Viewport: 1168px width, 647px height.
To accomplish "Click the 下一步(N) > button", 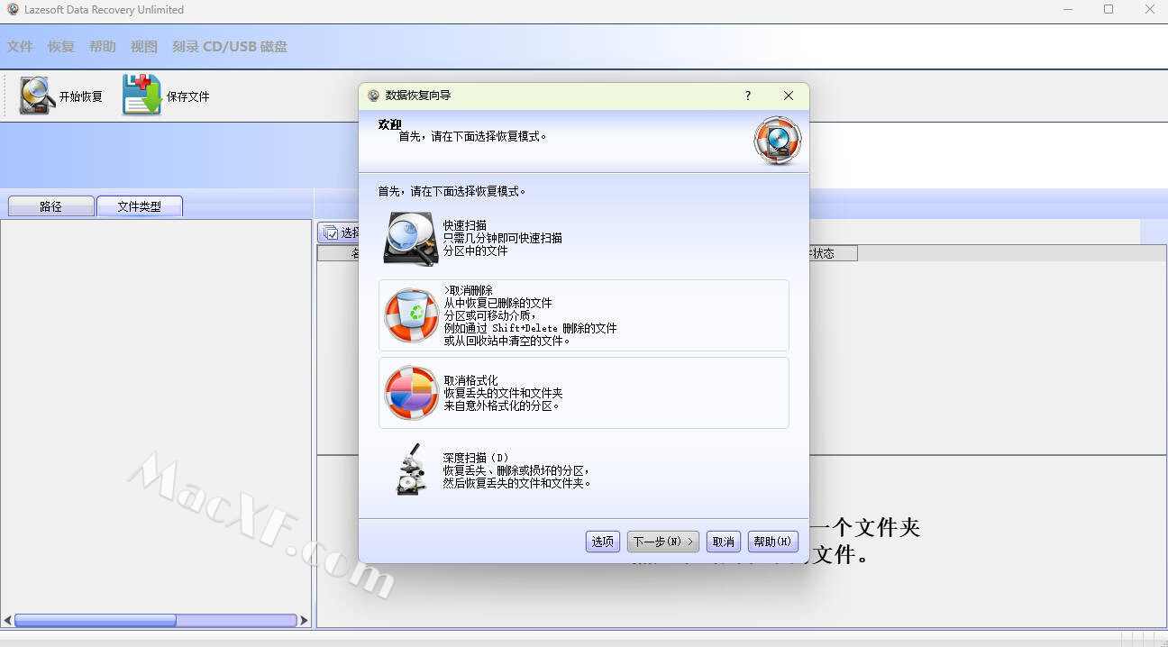I will 663,542.
